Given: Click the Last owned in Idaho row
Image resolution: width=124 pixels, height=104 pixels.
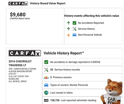Looking at the screenshot, I should pos(82,93).
